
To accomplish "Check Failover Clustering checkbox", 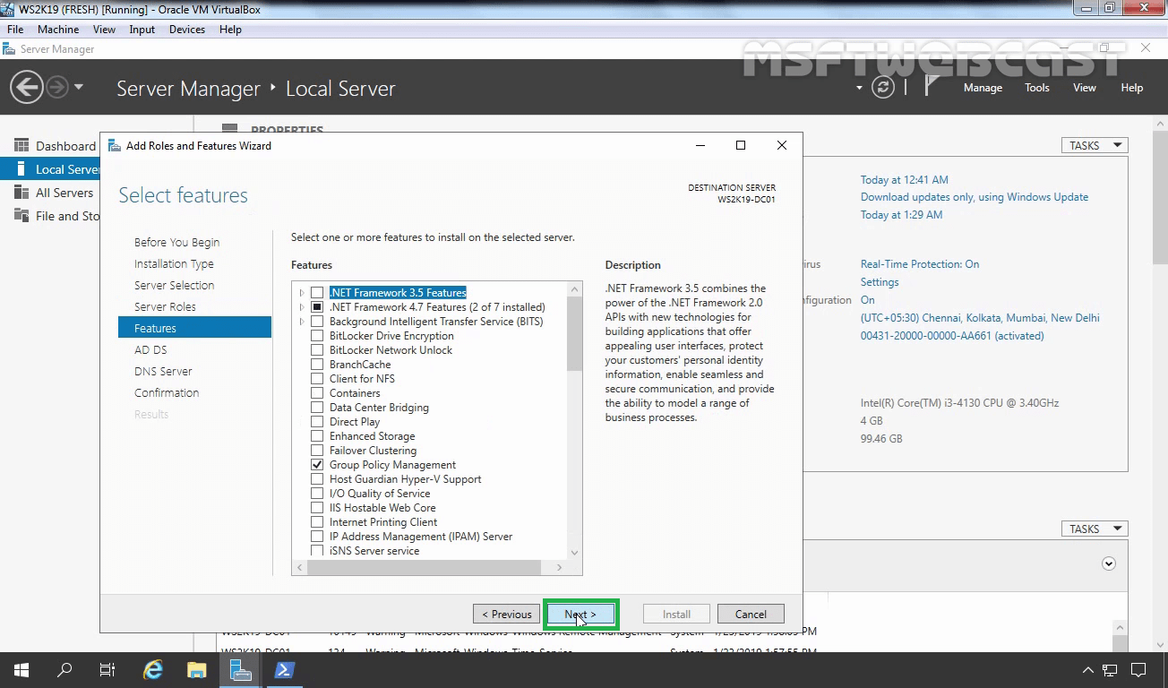I will pyautogui.click(x=317, y=451).
